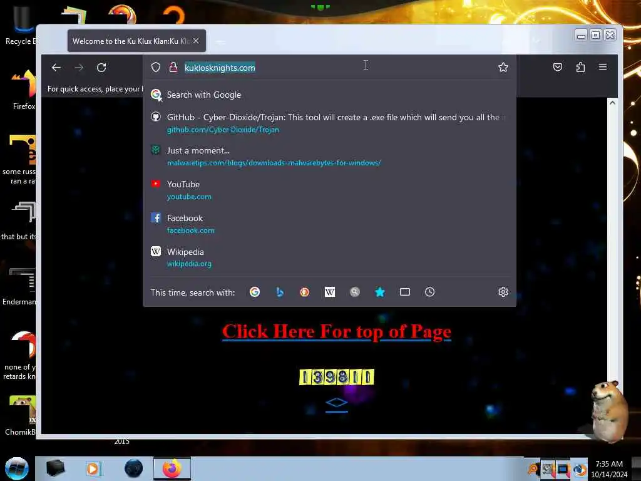Image resolution: width=641 pixels, height=481 pixels.
Task: Click the system clock showing 7:35 AM
Action: (609, 464)
